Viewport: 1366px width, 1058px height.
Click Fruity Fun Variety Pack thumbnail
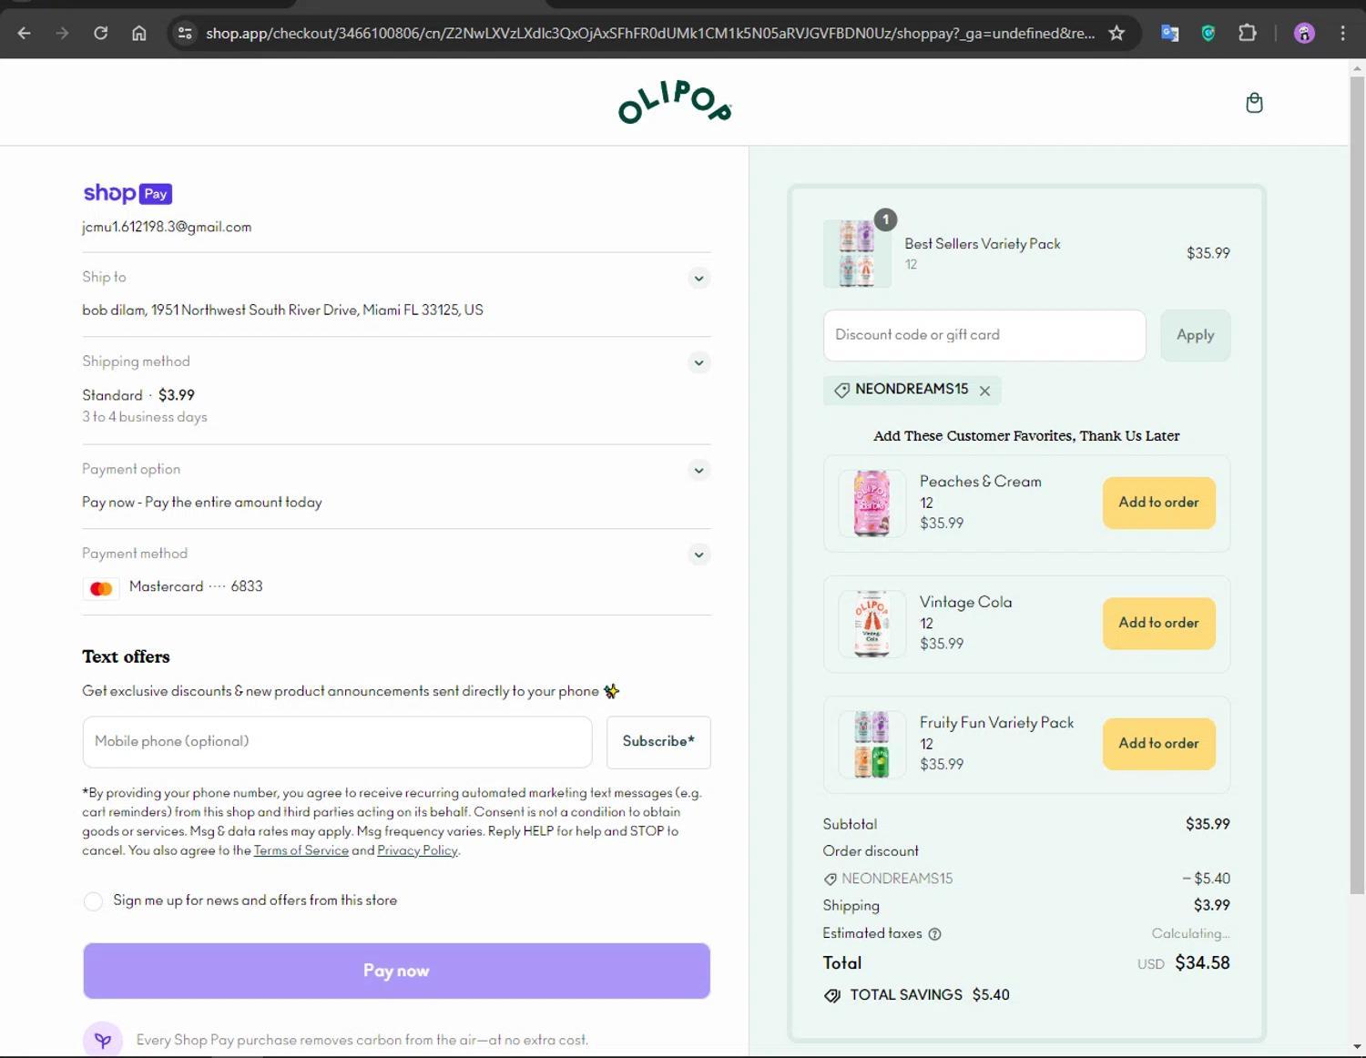(872, 745)
